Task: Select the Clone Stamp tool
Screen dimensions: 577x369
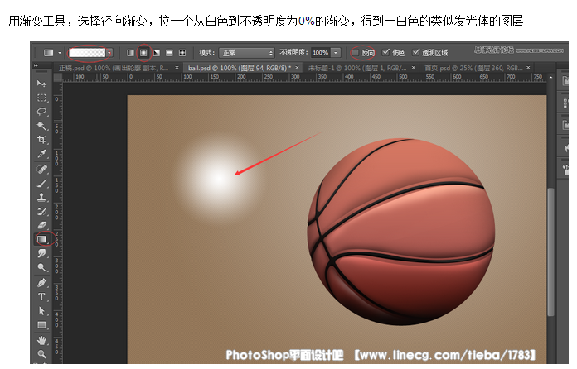Action: click(x=41, y=197)
